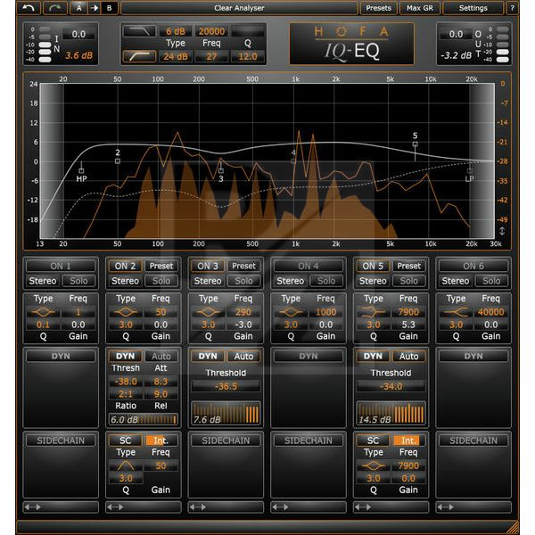
Task: Toggle DYN on band 3
Action: point(208,356)
